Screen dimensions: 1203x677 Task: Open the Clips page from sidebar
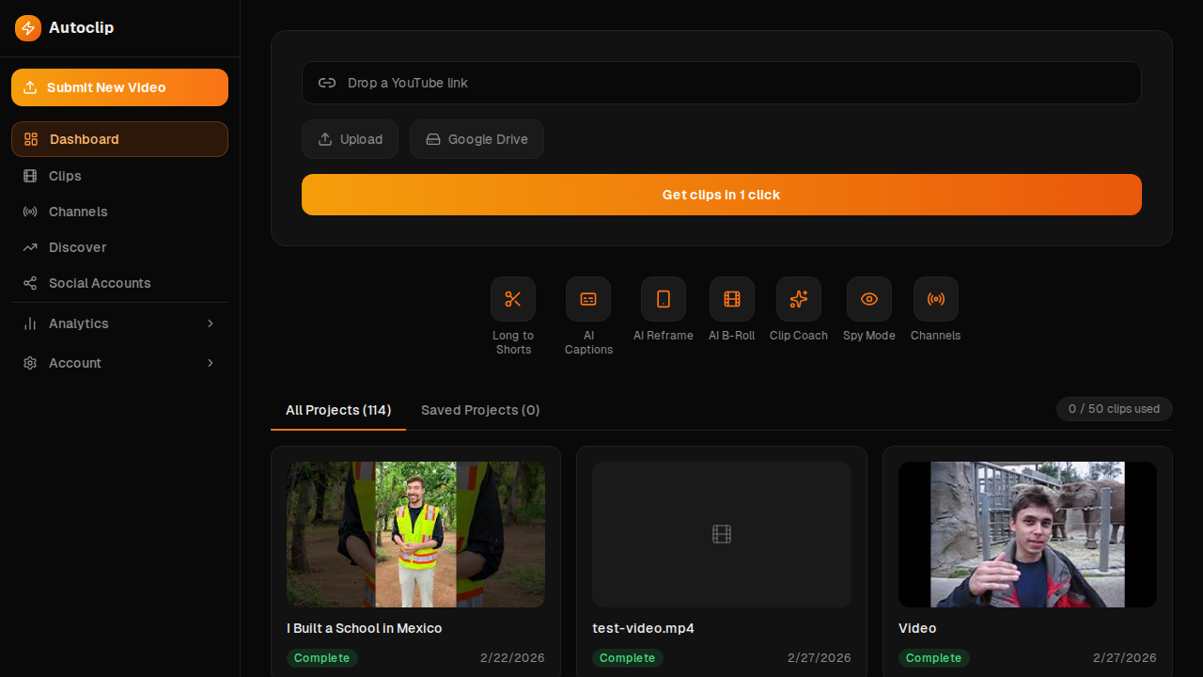[64, 176]
